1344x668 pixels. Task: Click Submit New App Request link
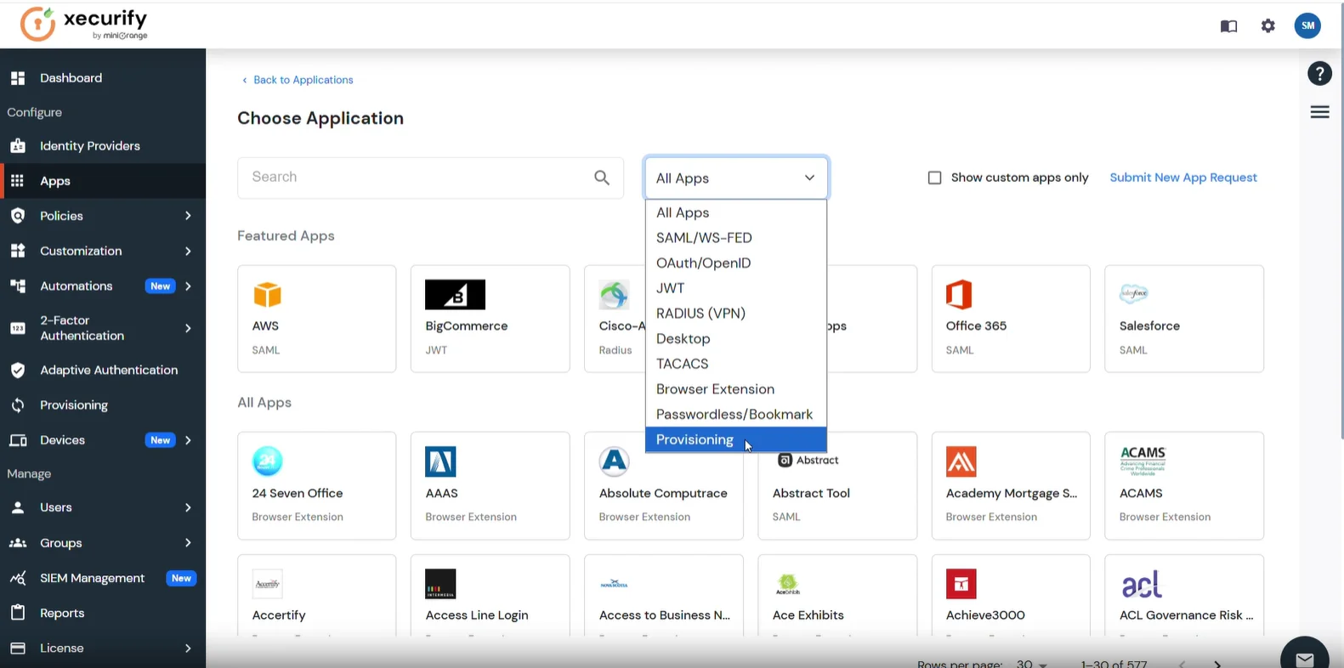(1183, 178)
